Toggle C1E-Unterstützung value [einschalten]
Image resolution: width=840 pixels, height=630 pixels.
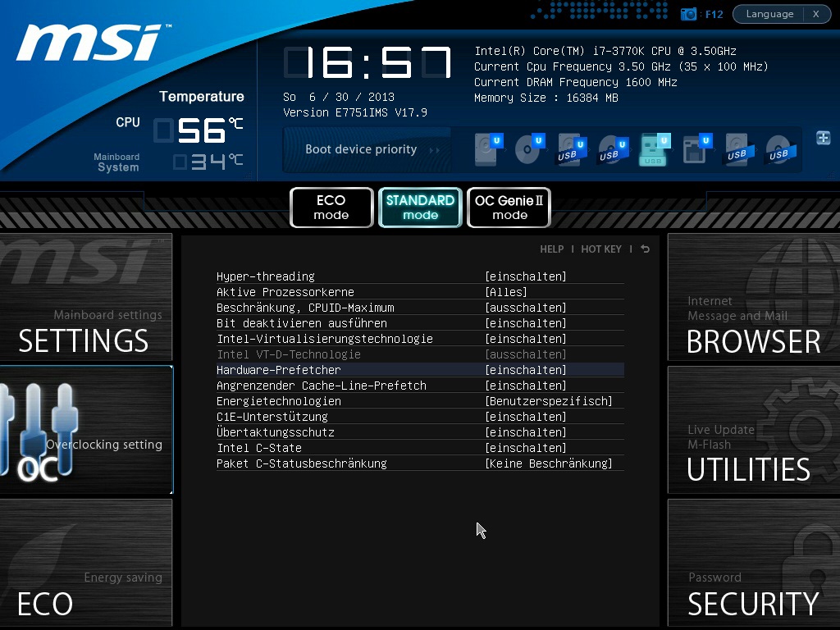click(x=526, y=416)
